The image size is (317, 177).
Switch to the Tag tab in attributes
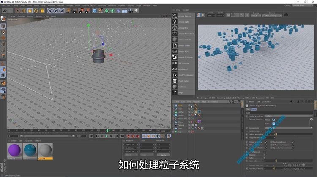pos(248,109)
